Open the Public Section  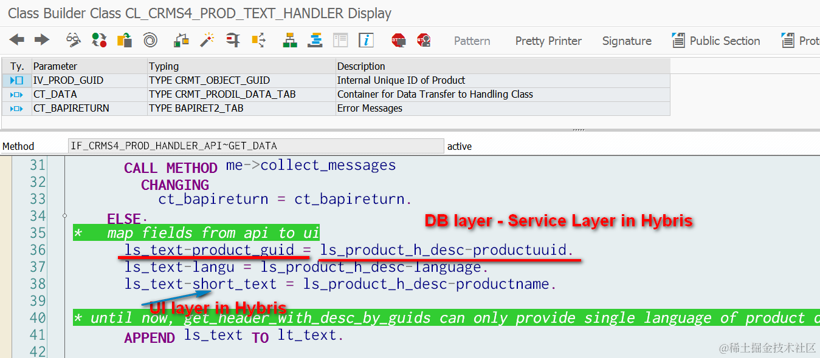tap(716, 41)
